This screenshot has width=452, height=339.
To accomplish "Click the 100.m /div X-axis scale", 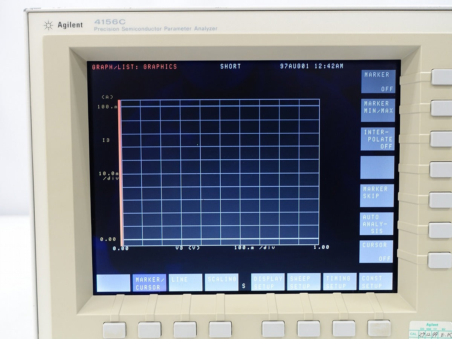I will click(254, 247).
